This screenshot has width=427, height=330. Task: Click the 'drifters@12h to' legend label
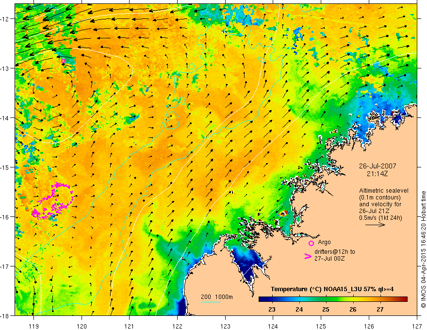coord(335,251)
